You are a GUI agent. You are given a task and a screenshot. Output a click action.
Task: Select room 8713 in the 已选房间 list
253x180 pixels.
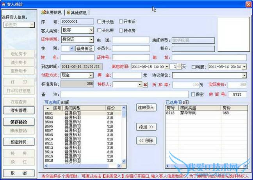click(207, 113)
